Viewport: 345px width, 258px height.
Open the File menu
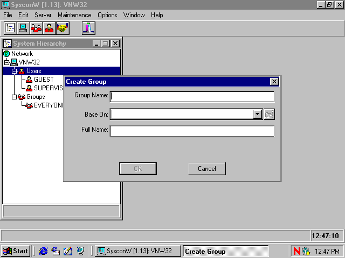click(8, 15)
